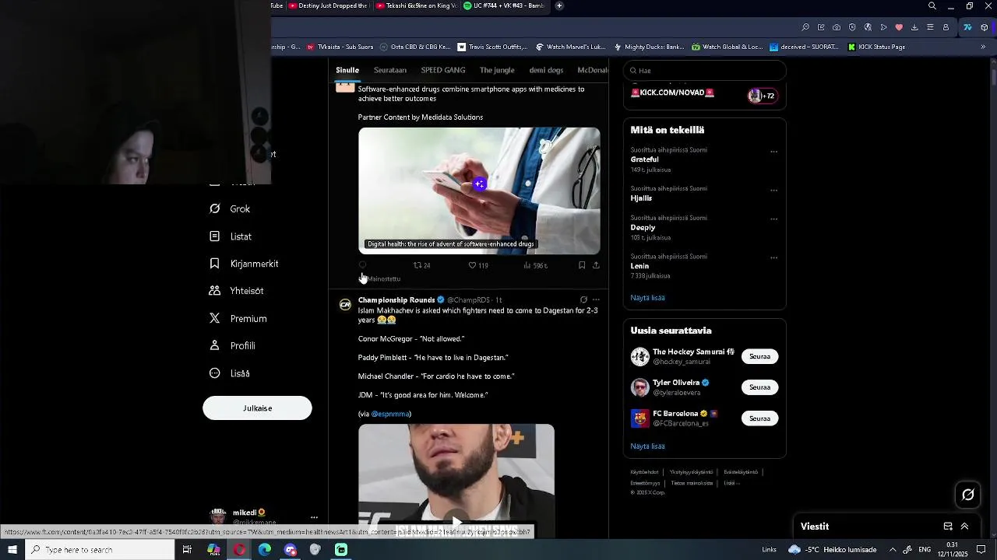Viewport: 997px width, 560px height.
Task: Switch to Seurataan tab
Action: [390, 70]
